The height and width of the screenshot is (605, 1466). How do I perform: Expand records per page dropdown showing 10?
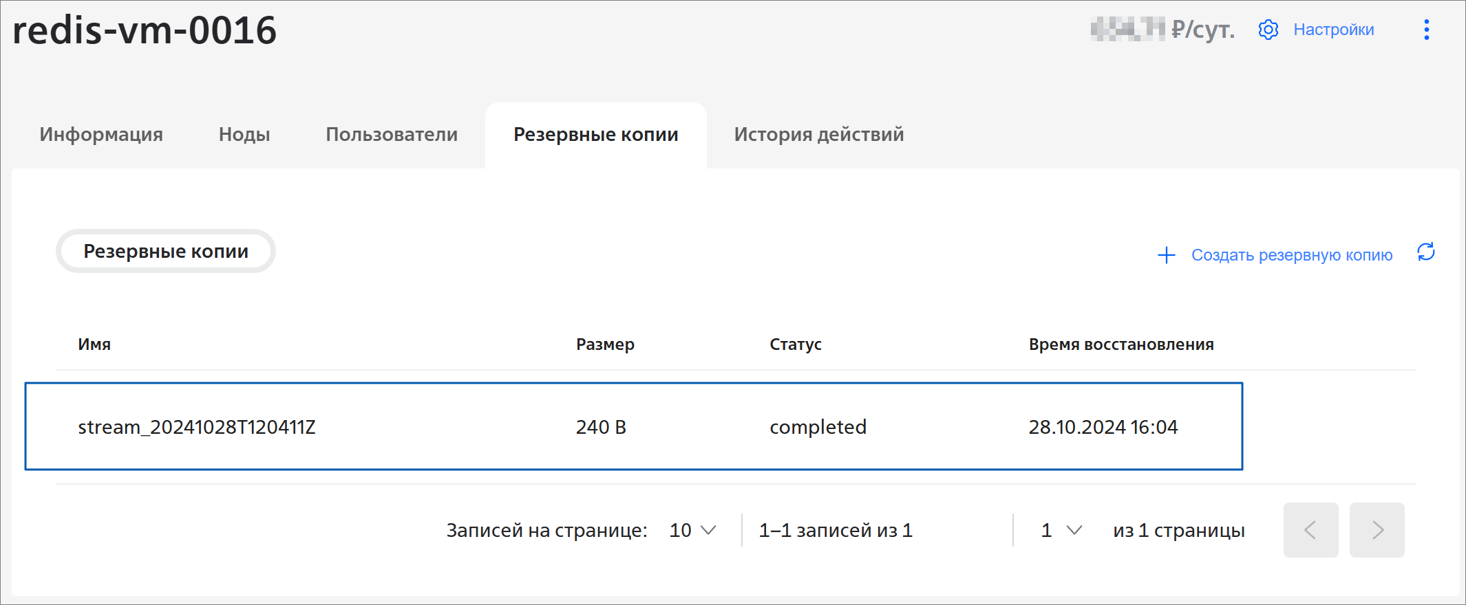(693, 530)
